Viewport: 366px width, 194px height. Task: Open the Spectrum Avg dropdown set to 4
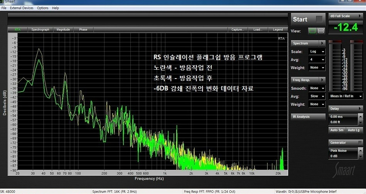coord(317,60)
